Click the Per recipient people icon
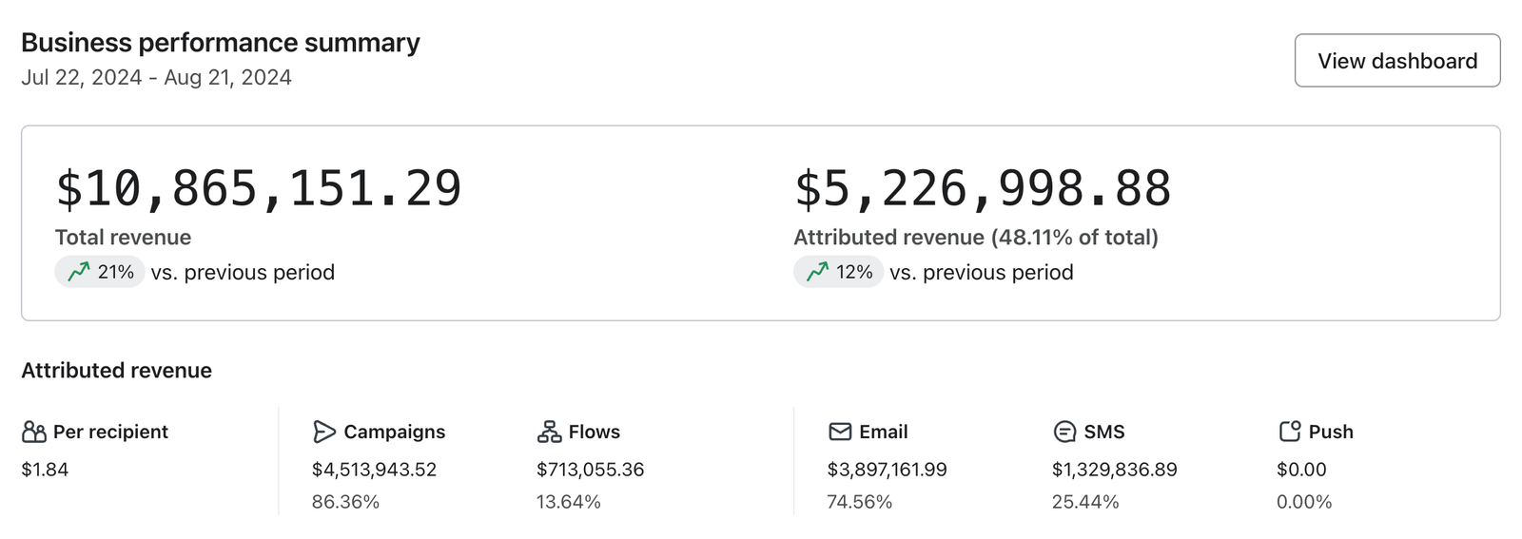This screenshot has width=1522, height=539. [34, 433]
